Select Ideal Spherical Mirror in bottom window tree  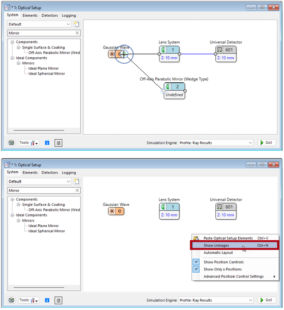click(47, 231)
